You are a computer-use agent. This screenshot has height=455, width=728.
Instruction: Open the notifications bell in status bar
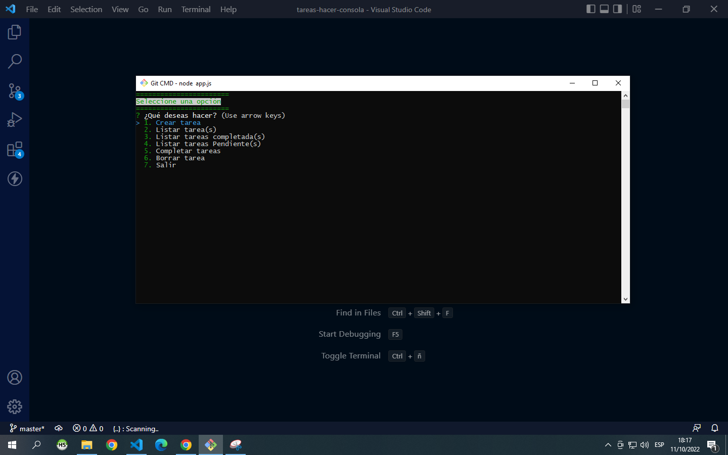click(715, 428)
